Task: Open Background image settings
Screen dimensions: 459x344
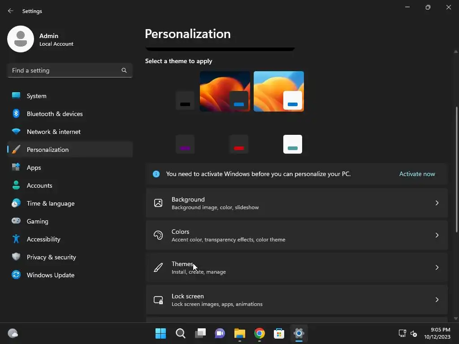Action: 297,203
